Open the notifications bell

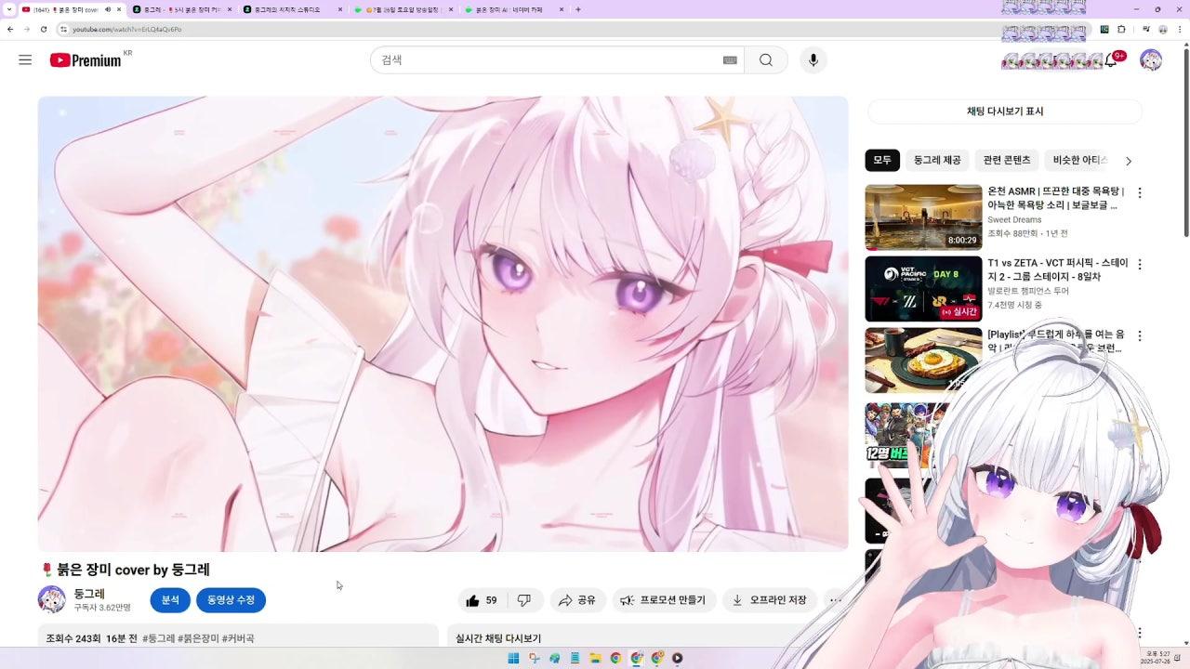(x=1111, y=60)
